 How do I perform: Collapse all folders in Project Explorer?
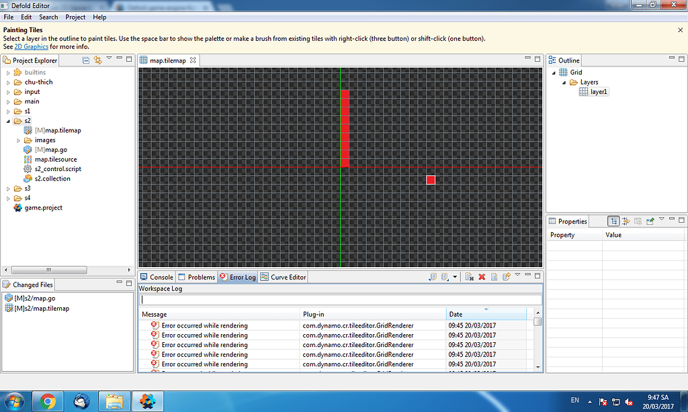coord(85,59)
